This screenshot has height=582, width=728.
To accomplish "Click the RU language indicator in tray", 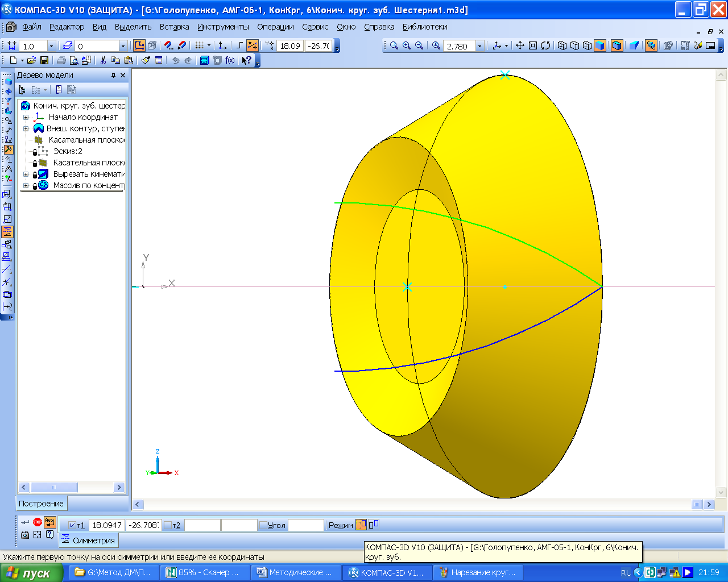I will pyautogui.click(x=626, y=573).
